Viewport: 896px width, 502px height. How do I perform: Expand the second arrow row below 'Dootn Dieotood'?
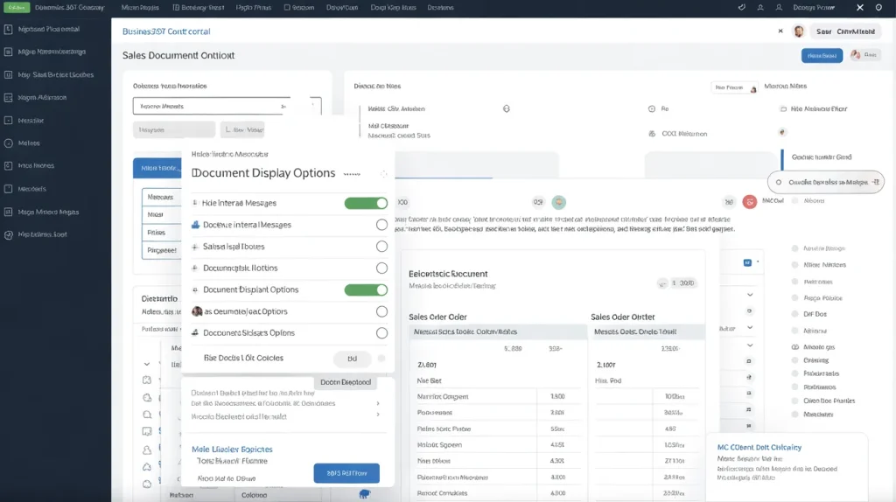(378, 415)
